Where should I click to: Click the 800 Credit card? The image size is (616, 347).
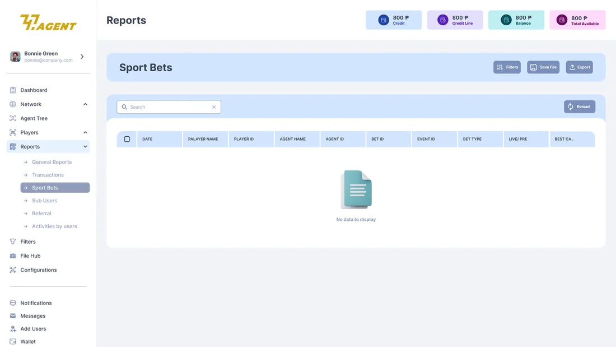(394, 20)
